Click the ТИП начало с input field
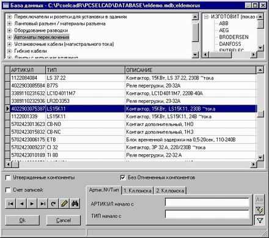This screenshot has height=238, width=269. click(207, 215)
